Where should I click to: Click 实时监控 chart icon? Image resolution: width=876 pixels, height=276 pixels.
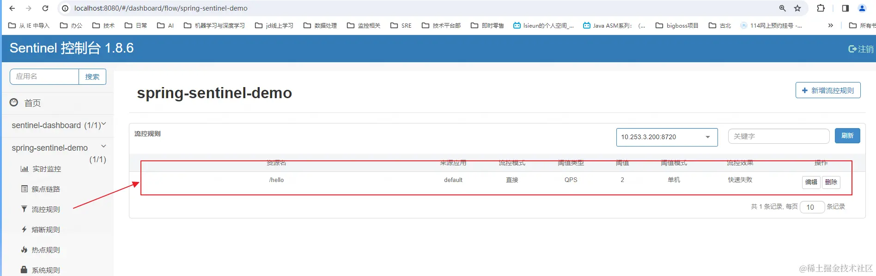point(24,169)
